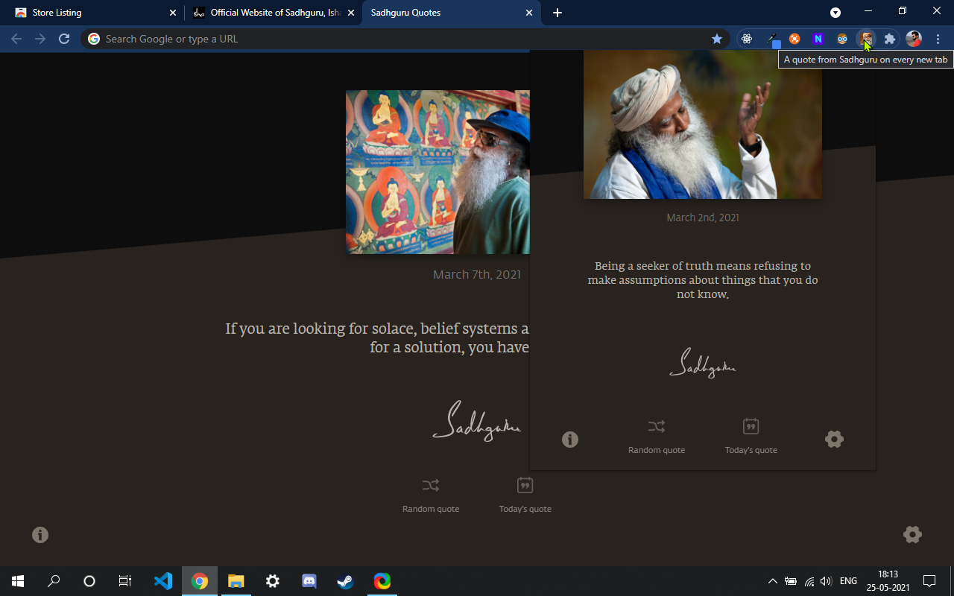Open the settings gear in the quote popup
Screen dimensions: 954x596
(834, 439)
